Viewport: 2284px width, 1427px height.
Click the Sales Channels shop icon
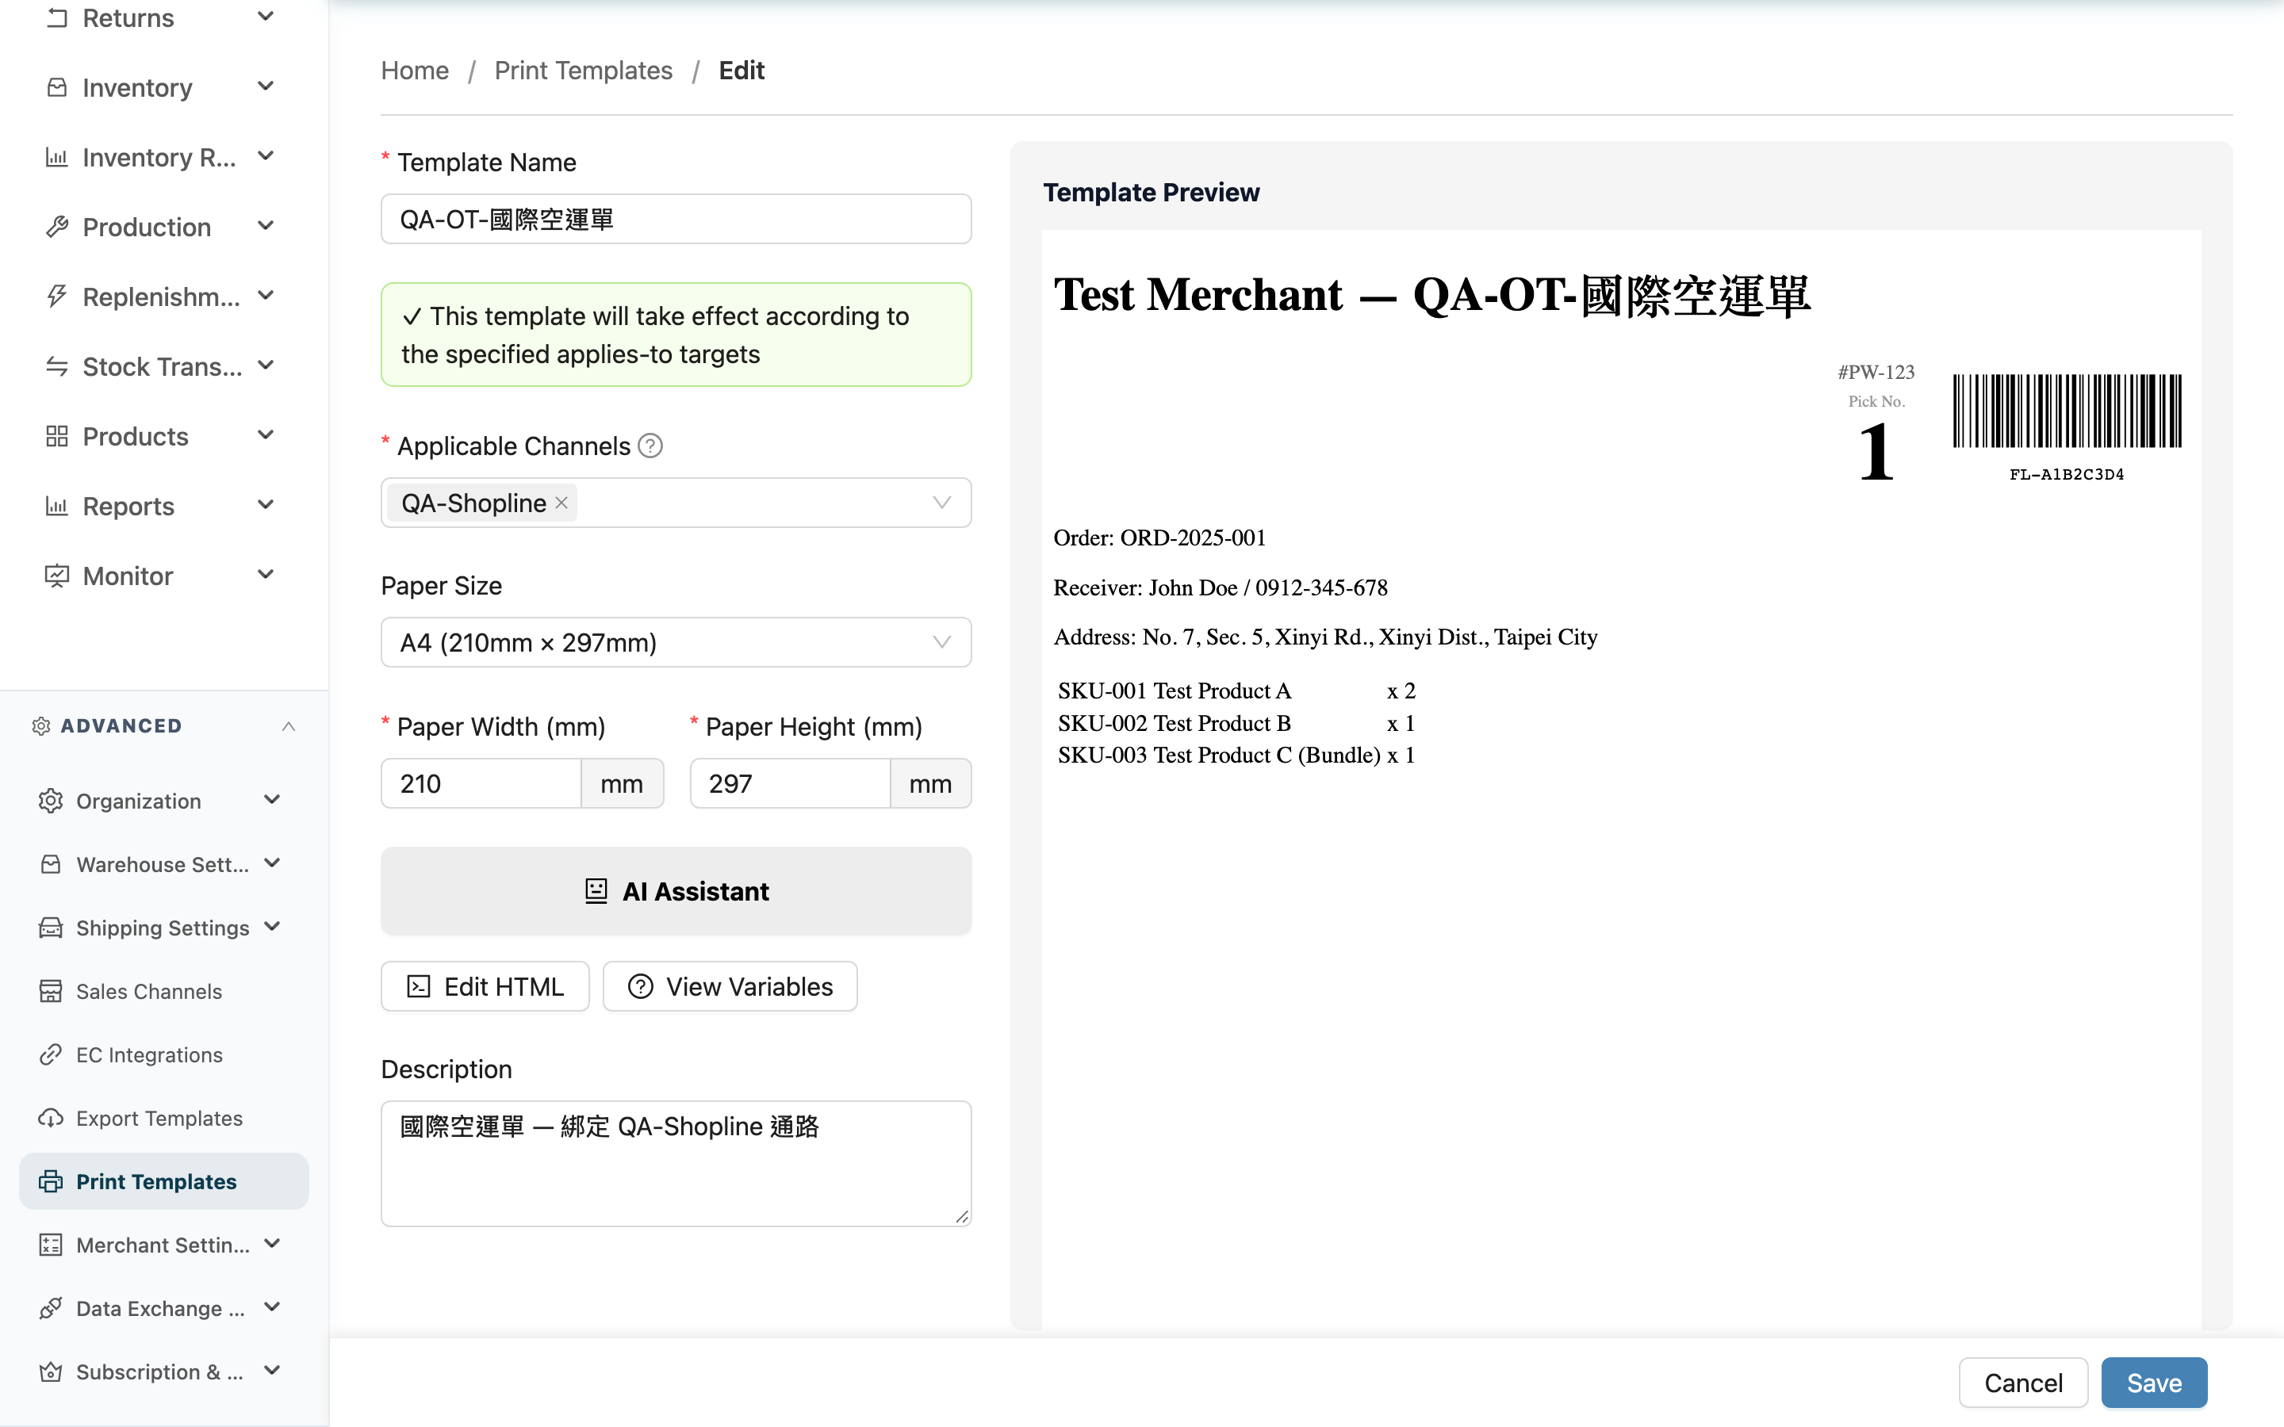pyautogui.click(x=51, y=991)
